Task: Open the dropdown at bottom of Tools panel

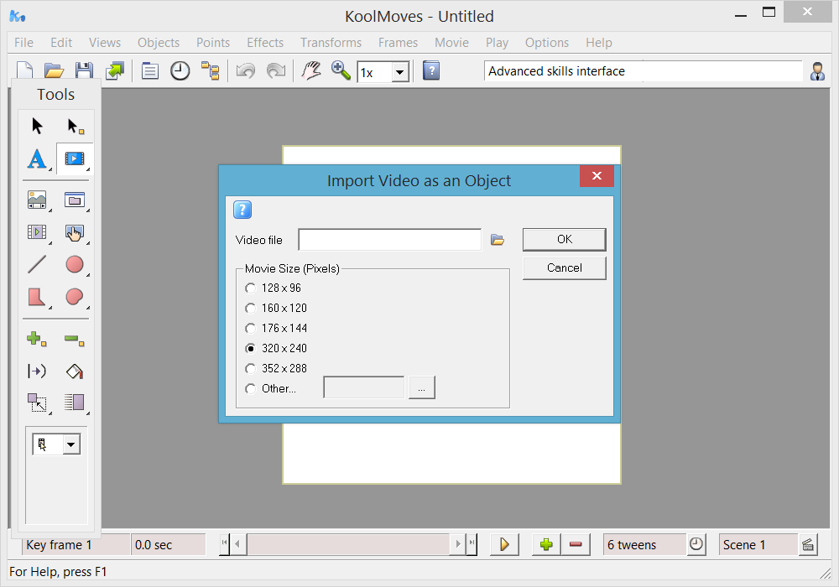Action: [x=70, y=444]
